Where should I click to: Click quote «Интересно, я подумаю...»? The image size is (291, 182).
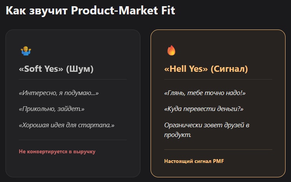(x=59, y=93)
